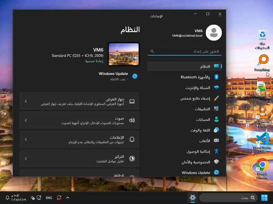Select the الخصوصية والأمان shield icon
Image resolution: width=273 pixels, height=204 pixels.
216,162
